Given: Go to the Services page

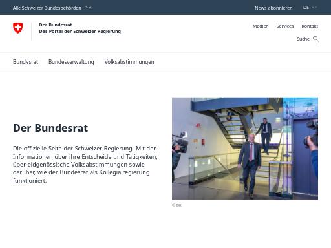Looking at the screenshot, I should coord(285,26).
